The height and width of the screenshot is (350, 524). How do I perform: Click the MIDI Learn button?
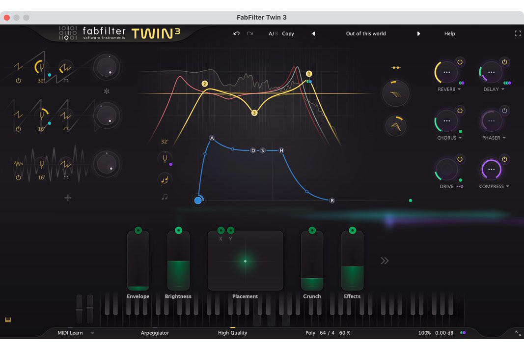click(70, 333)
